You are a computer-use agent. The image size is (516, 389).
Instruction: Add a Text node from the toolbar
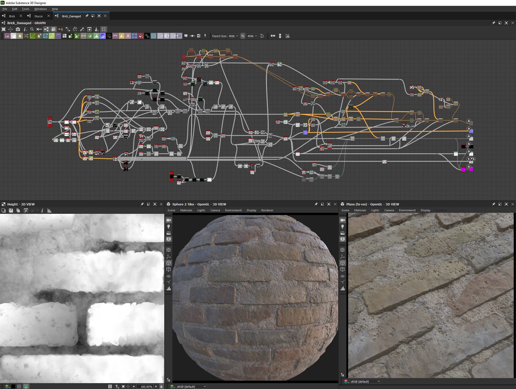(128, 36)
